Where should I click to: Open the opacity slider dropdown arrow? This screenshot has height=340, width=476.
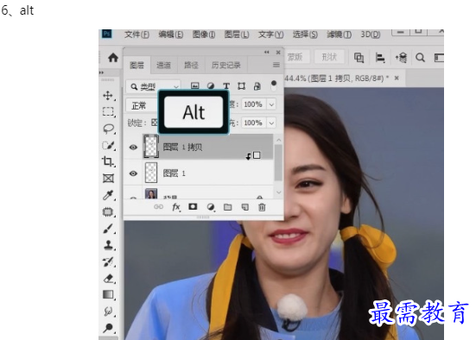click(271, 104)
